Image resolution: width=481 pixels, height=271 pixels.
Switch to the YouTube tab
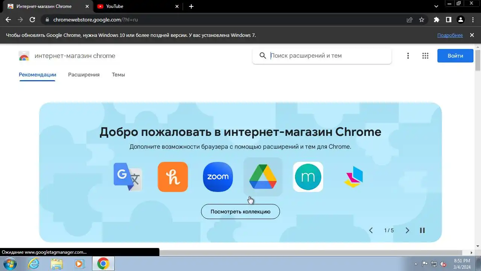pos(138,6)
